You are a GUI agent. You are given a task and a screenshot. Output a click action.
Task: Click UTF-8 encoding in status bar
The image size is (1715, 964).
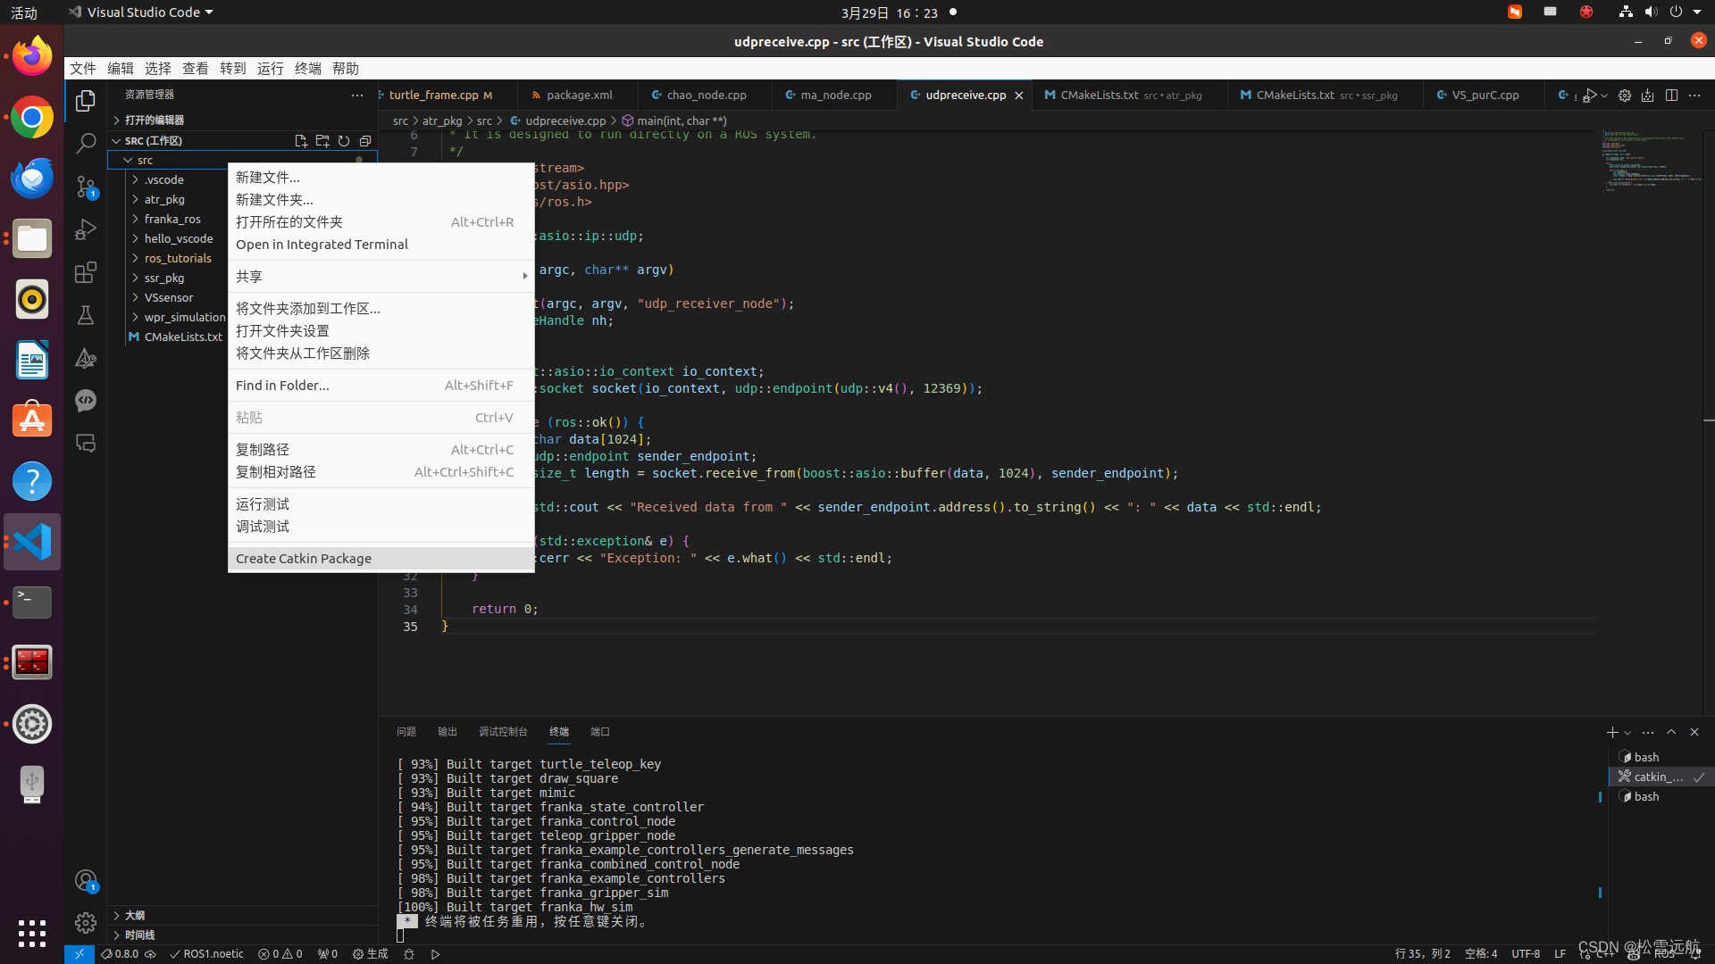[x=1525, y=953]
